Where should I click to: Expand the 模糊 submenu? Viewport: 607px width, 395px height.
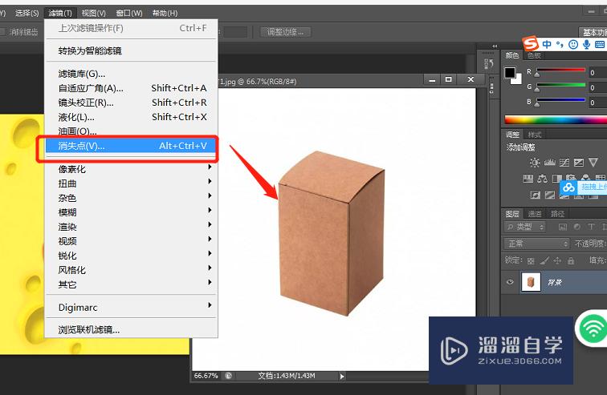(132, 212)
